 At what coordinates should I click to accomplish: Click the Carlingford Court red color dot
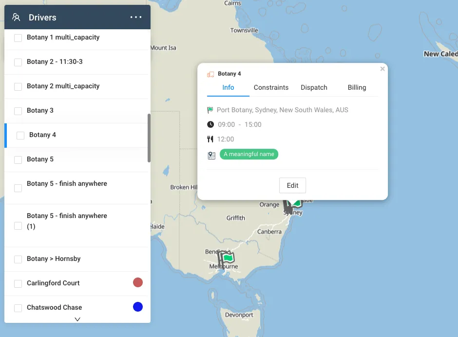point(138,282)
